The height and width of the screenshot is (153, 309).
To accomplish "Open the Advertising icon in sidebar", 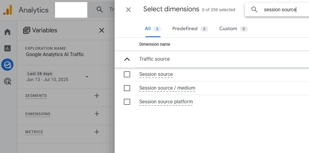I will click(7, 81).
